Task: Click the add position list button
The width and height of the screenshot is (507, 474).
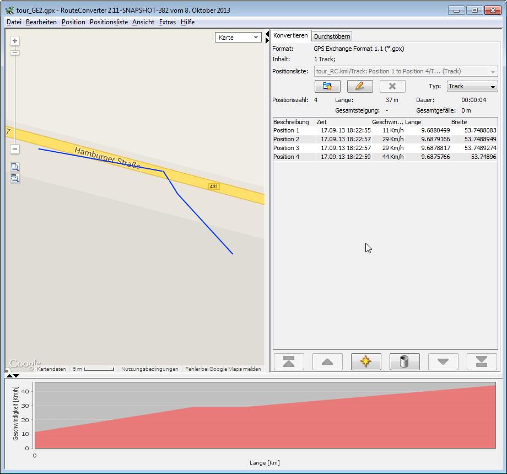Action: (x=327, y=86)
